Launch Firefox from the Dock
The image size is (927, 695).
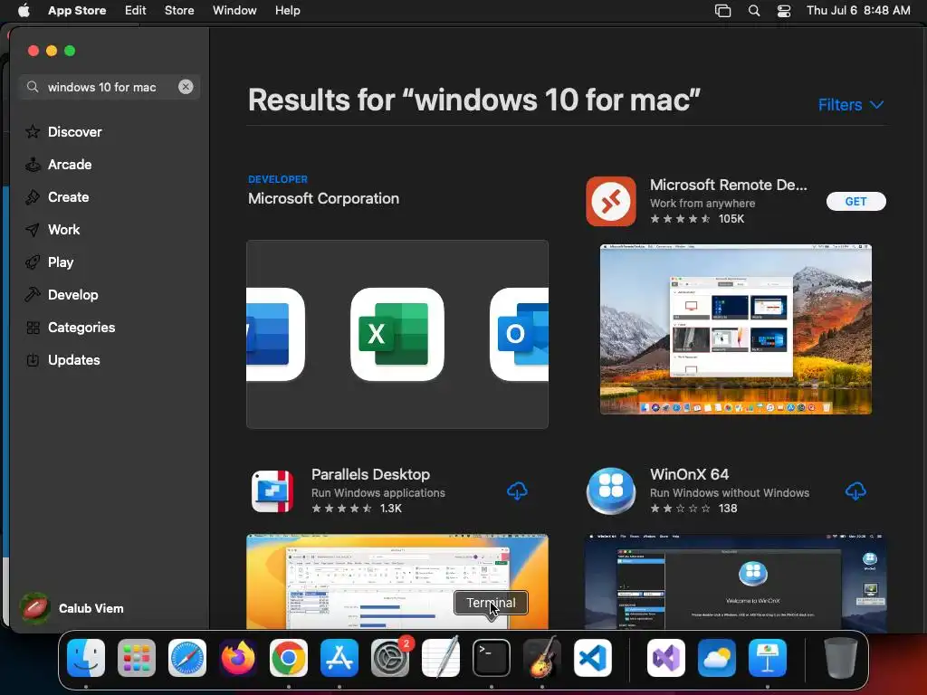[238, 658]
